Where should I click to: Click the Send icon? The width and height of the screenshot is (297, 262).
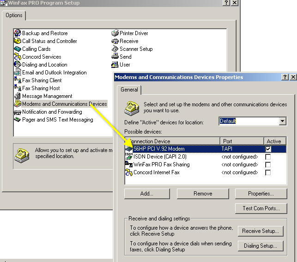[x=115, y=57]
